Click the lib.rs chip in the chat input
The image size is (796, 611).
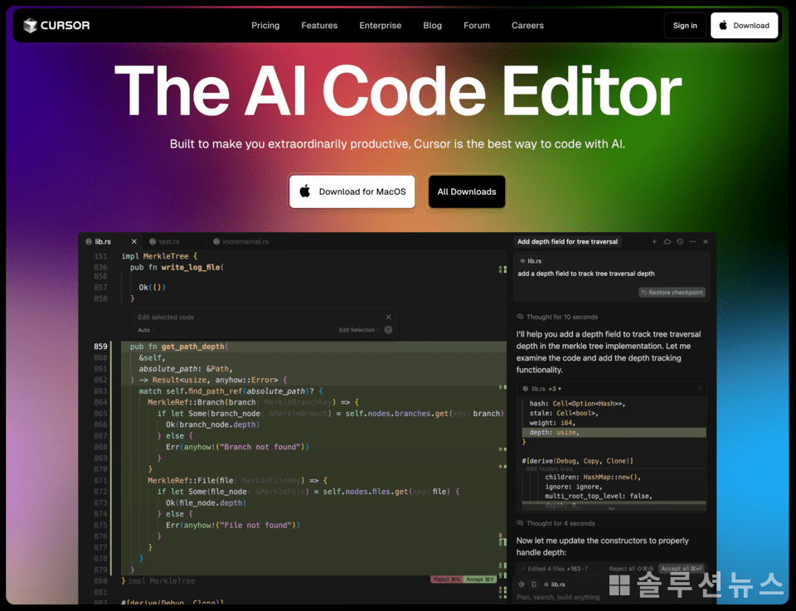[555, 584]
